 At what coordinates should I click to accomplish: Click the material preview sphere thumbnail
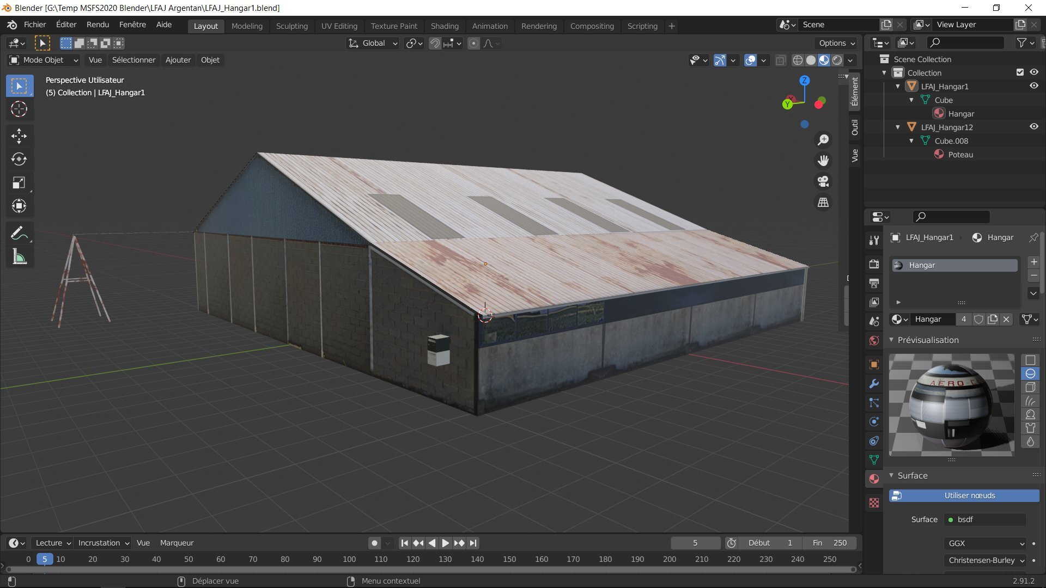pyautogui.click(x=951, y=405)
